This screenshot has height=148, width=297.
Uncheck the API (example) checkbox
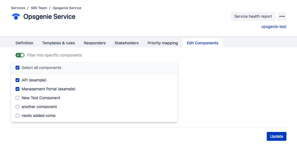17,80
